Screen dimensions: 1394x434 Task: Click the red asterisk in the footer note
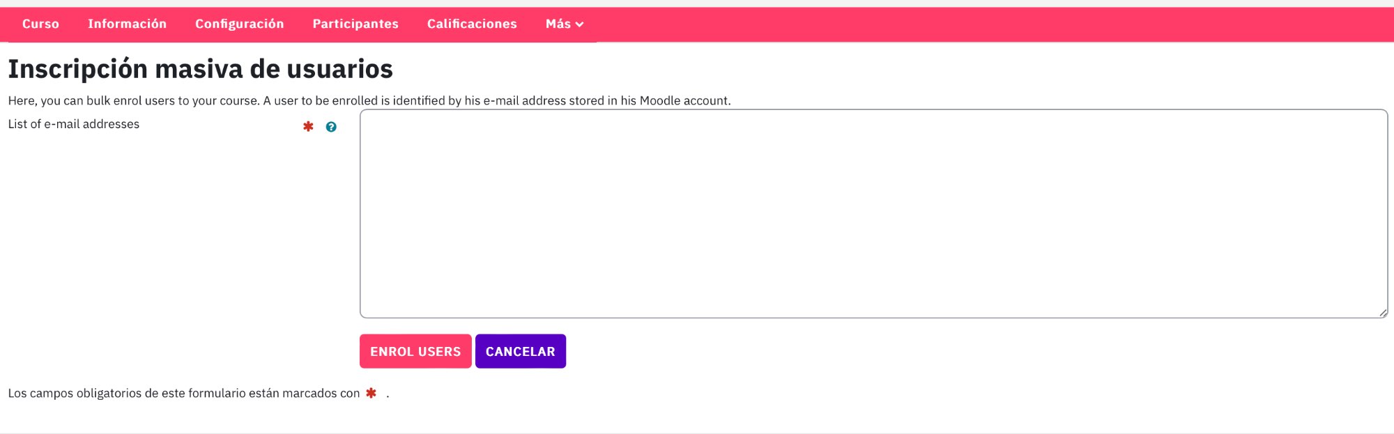(x=371, y=393)
